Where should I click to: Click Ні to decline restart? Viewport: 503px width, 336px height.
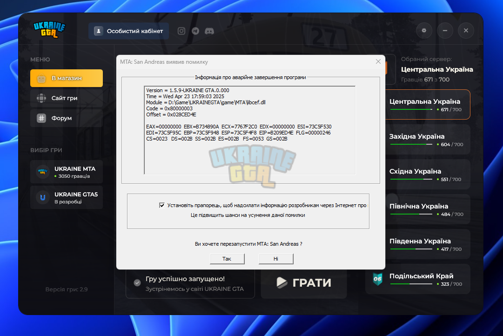point(276,259)
